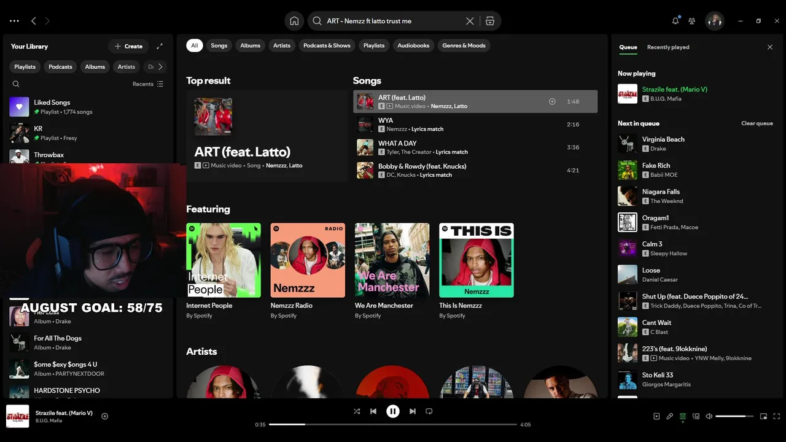Select the Songs filter chip
The width and height of the screenshot is (786, 442).
coord(219,45)
